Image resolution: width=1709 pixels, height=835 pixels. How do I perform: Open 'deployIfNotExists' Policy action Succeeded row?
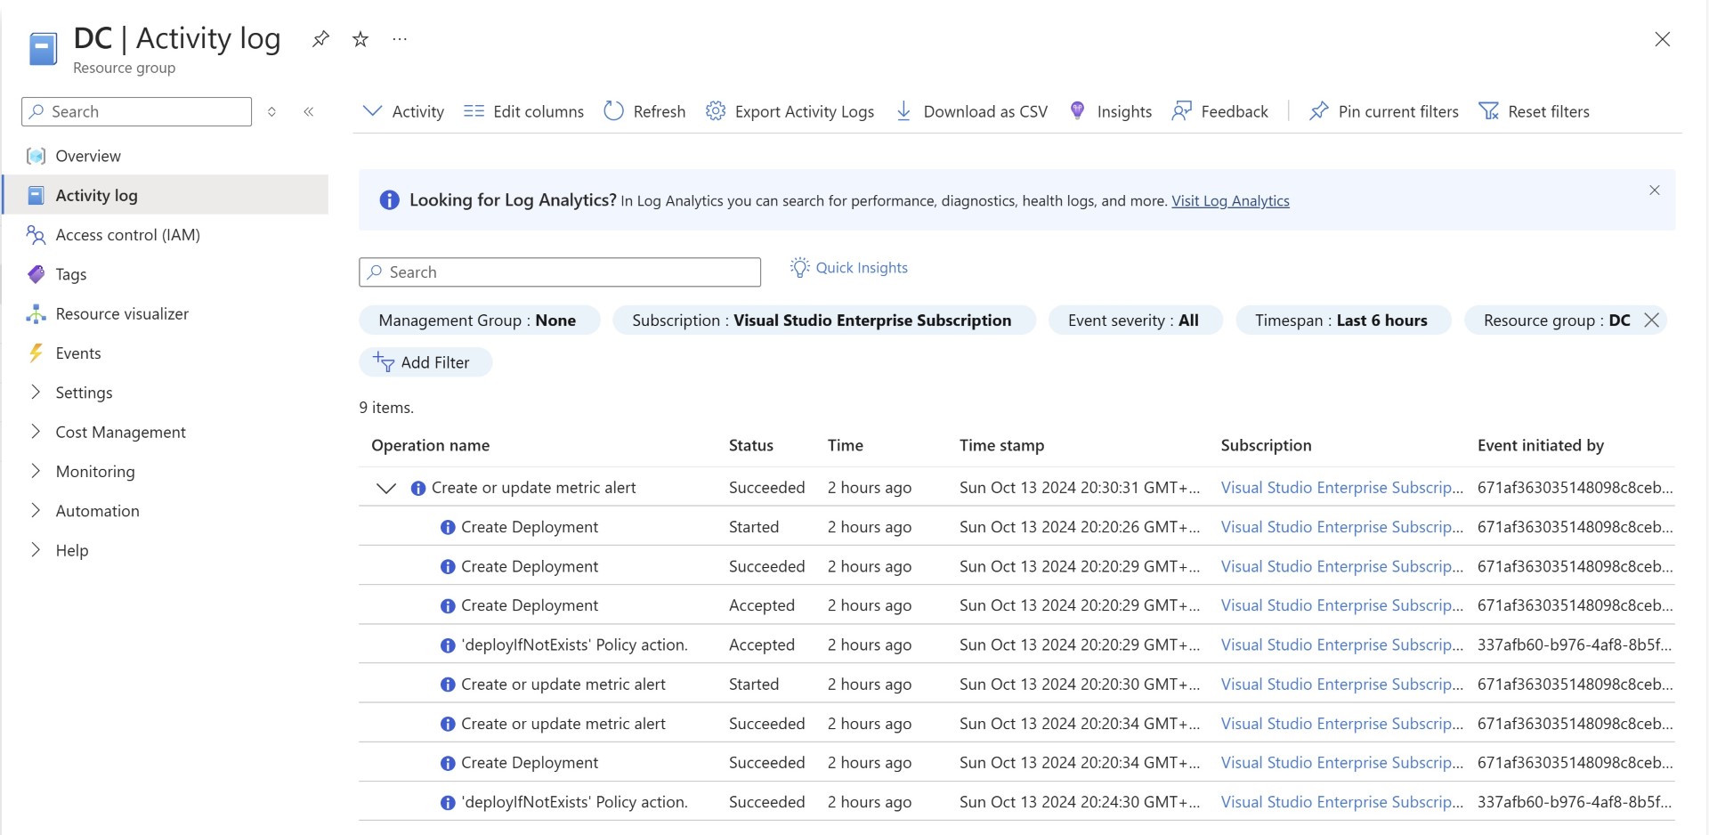point(574,802)
